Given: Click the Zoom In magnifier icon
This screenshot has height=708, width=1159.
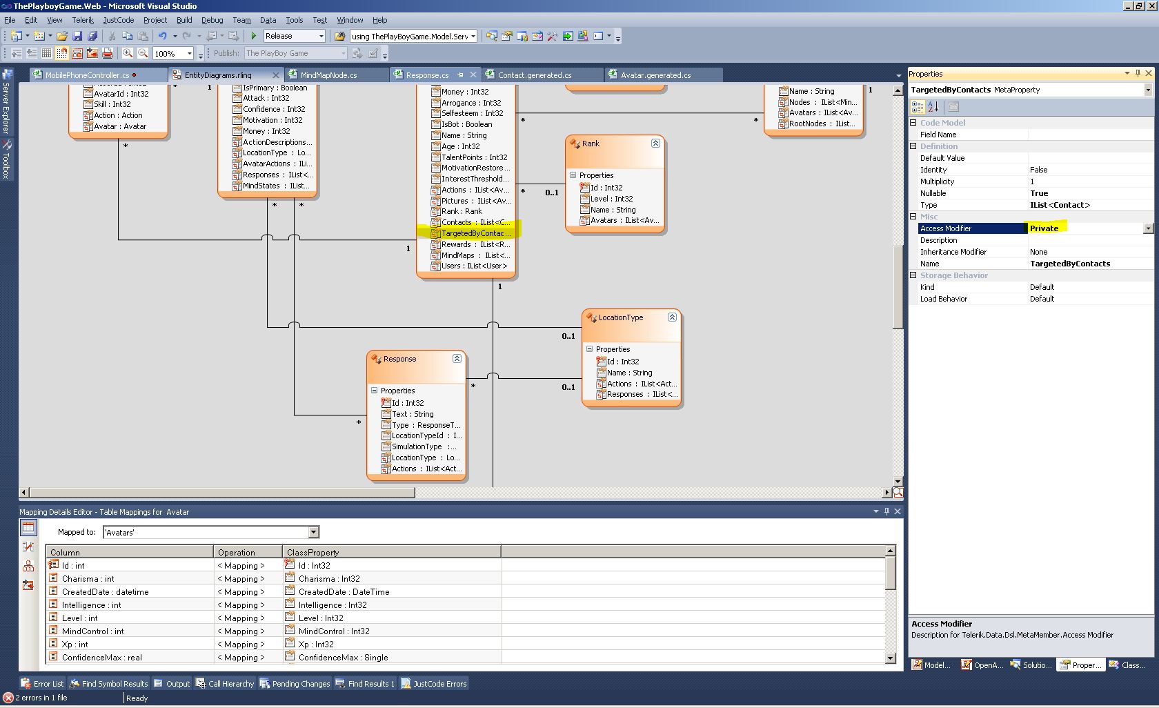Looking at the screenshot, I should pyautogui.click(x=128, y=53).
